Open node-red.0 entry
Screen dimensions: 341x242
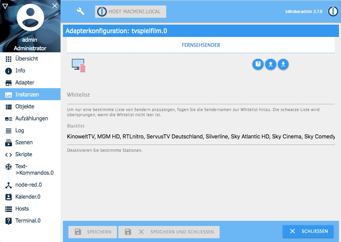click(30, 185)
